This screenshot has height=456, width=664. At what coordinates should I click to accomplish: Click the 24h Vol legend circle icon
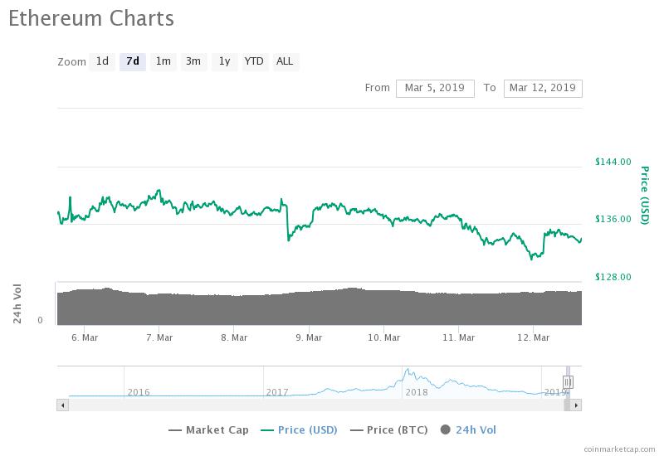(x=446, y=429)
